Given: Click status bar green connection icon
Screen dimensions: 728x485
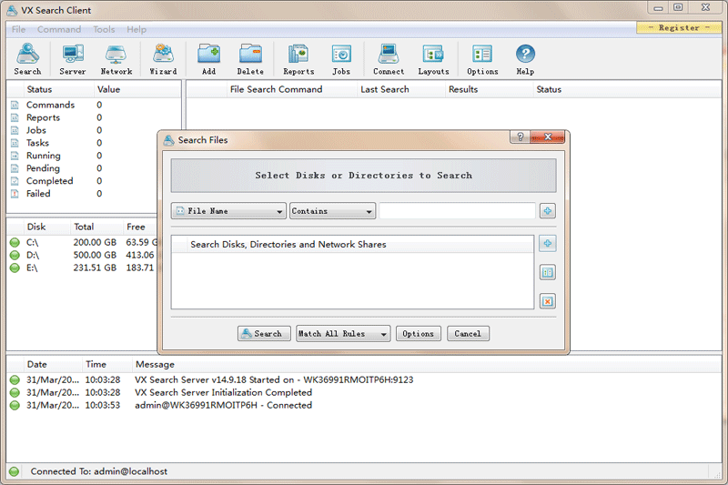Looking at the screenshot, I should tap(14, 471).
